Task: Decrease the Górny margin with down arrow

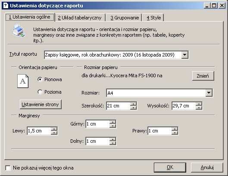Action: pyautogui.click(x=112, y=126)
